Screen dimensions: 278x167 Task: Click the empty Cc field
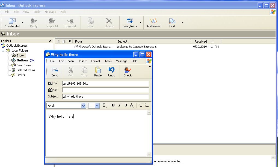tap(105, 90)
